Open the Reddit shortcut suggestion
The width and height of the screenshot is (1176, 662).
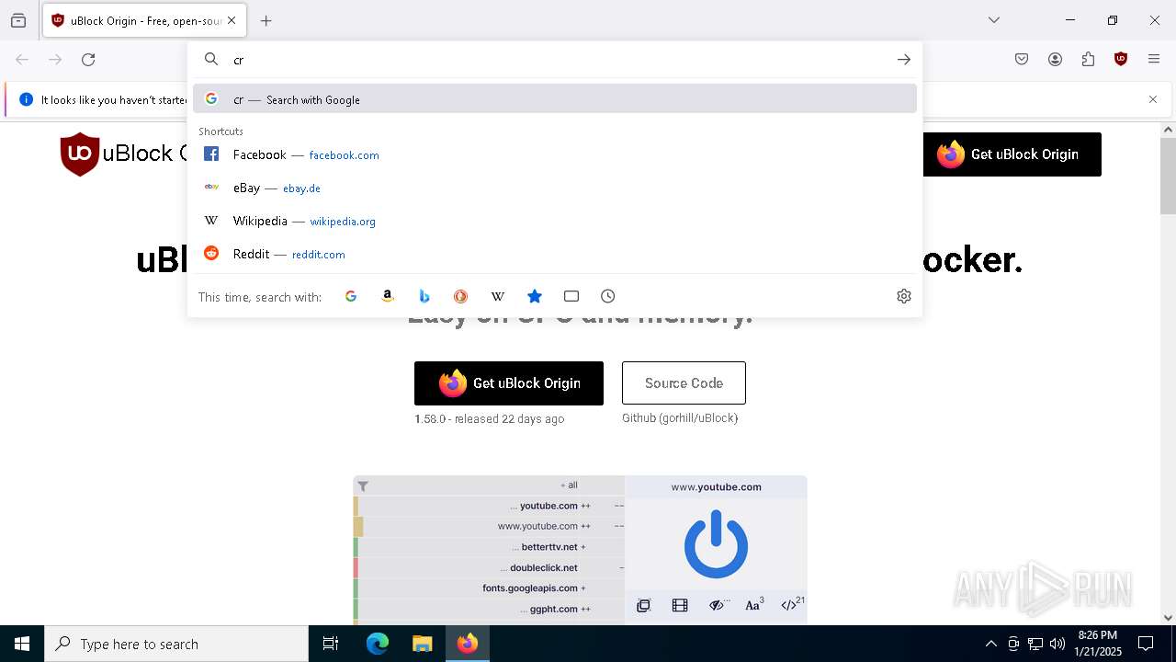(555, 254)
